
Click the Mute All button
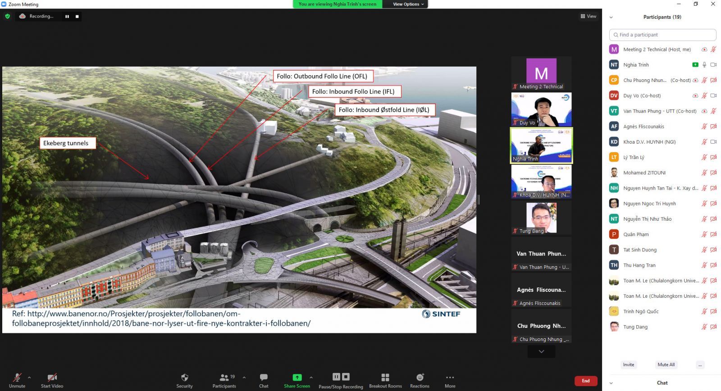pyautogui.click(x=666, y=365)
